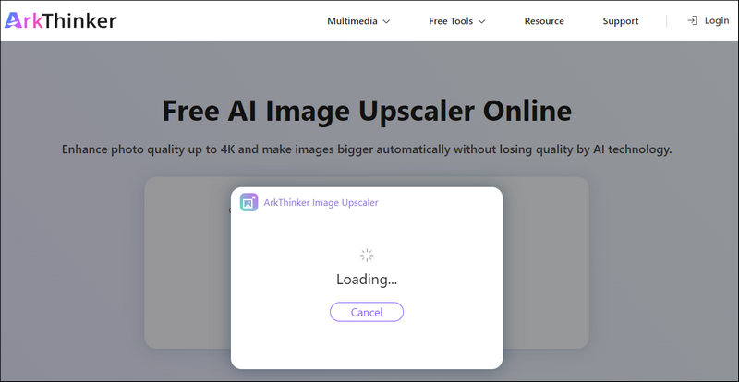The width and height of the screenshot is (739, 382).
Task: Click the Enhance photo quality description text
Action: coord(367,150)
